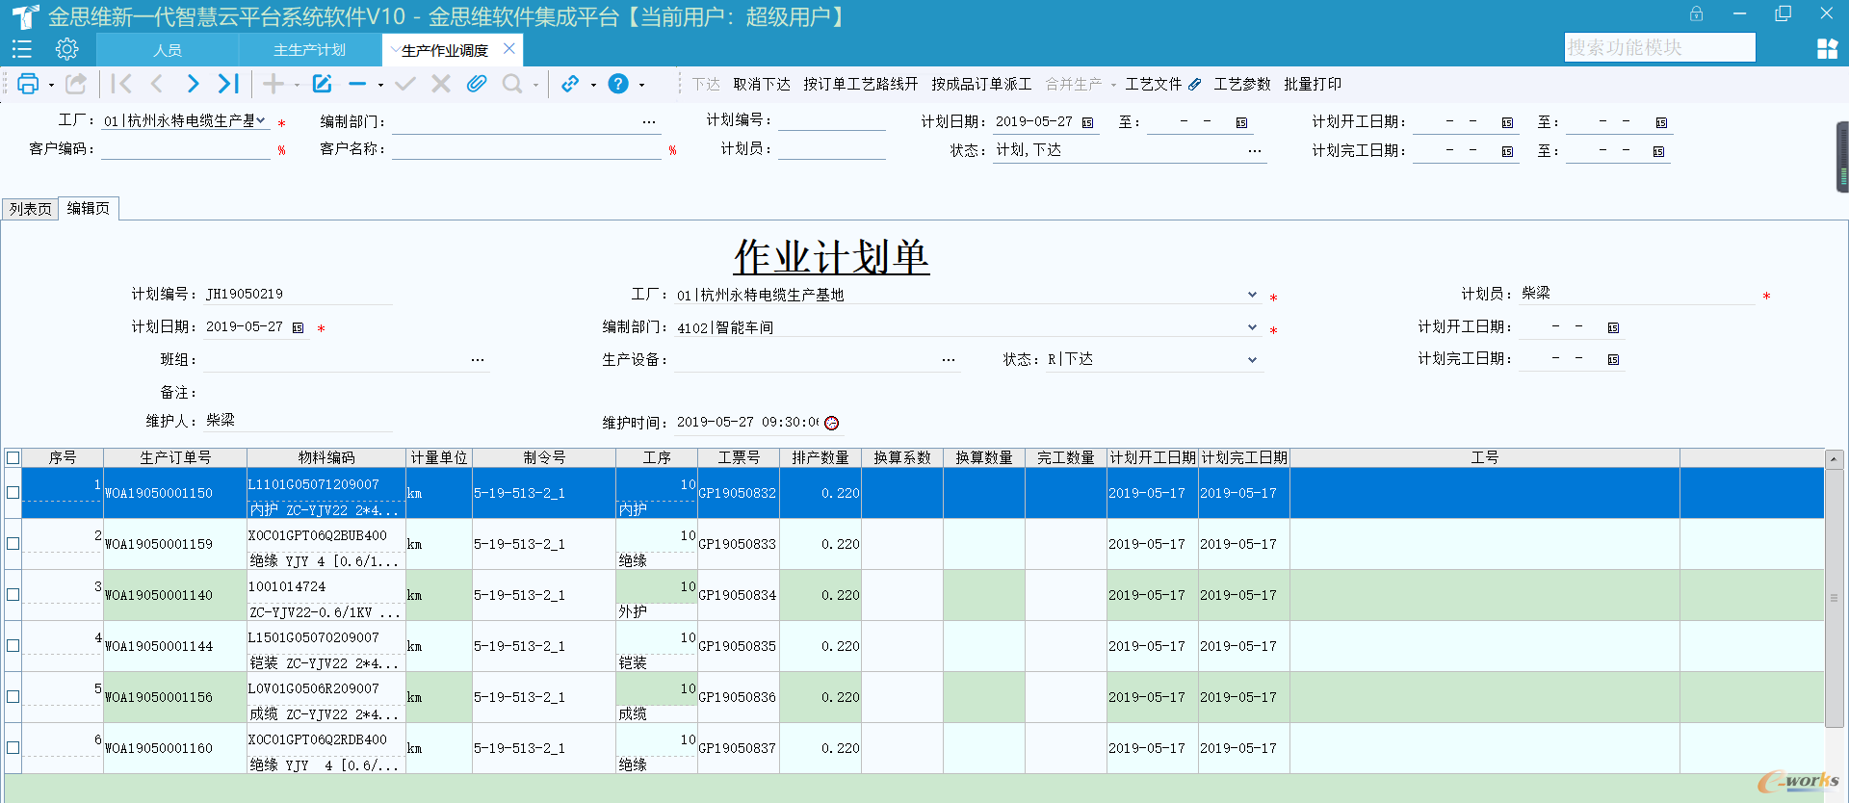
Task: Click the link chain icon
Action: tap(570, 84)
